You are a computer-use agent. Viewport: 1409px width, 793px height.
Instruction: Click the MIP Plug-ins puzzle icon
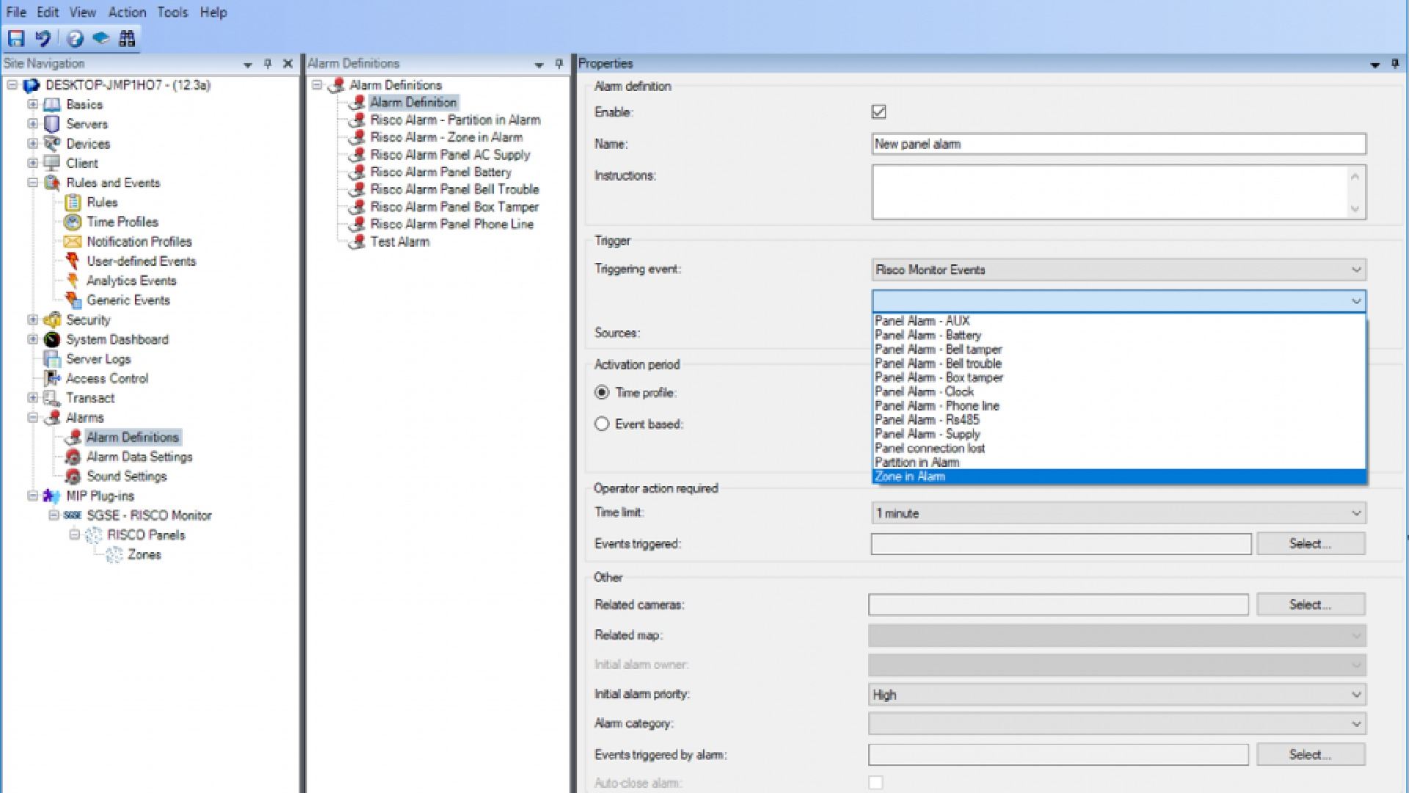click(52, 496)
